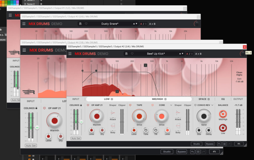Open the Beef Up Kick preset name list

pos(156,54)
